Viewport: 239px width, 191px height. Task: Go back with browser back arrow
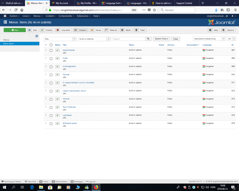tap(4, 10)
